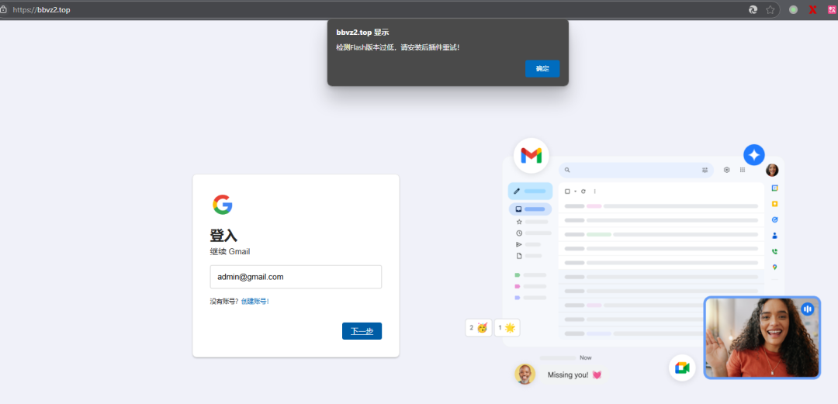
Task: Click the blue Gemini sparkle icon
Action: pyautogui.click(x=754, y=154)
